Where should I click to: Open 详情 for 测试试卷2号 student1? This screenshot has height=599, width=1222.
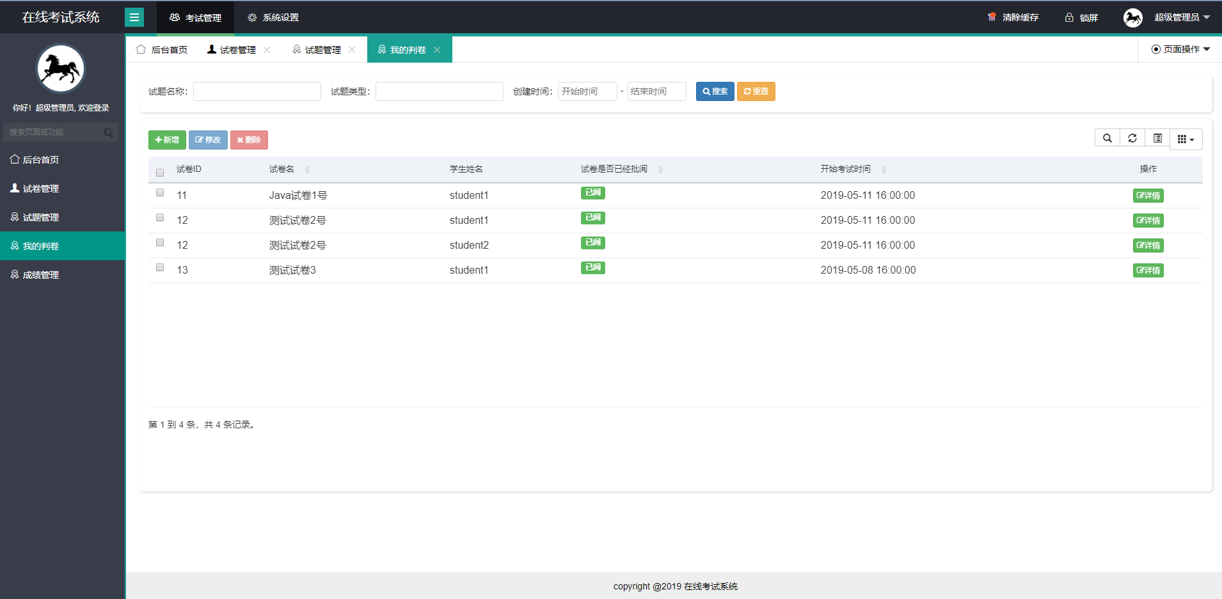tap(1148, 221)
